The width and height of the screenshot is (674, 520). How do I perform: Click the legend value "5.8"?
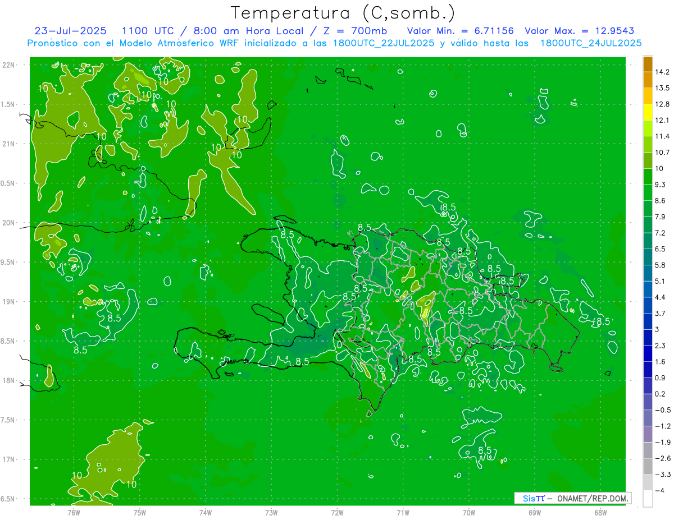661,265
